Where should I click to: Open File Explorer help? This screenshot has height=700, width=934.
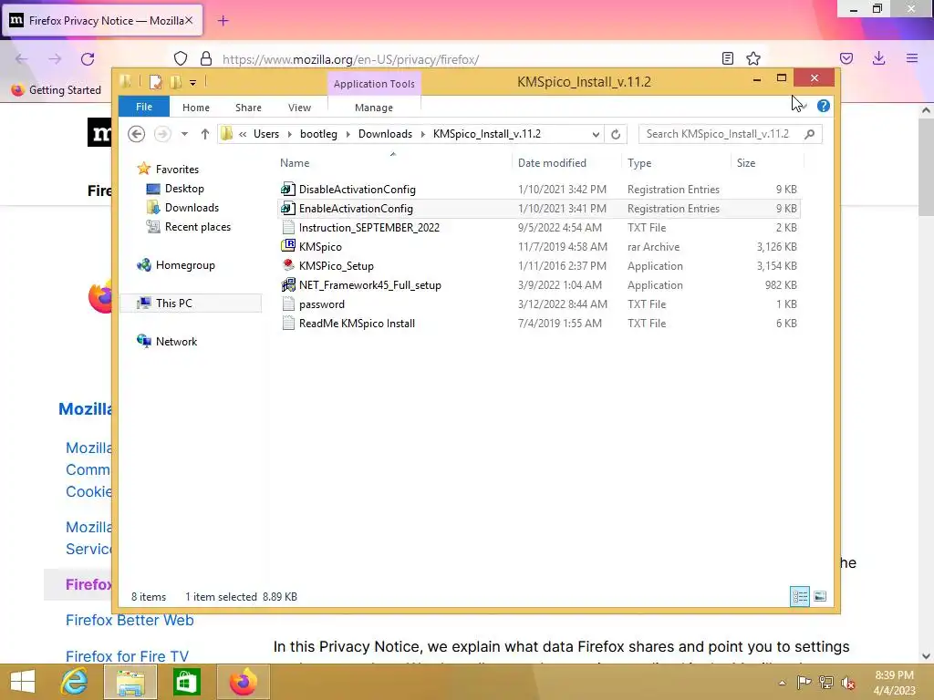tap(824, 106)
